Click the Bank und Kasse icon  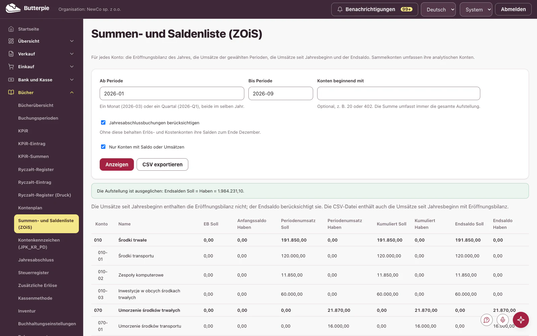(11, 80)
